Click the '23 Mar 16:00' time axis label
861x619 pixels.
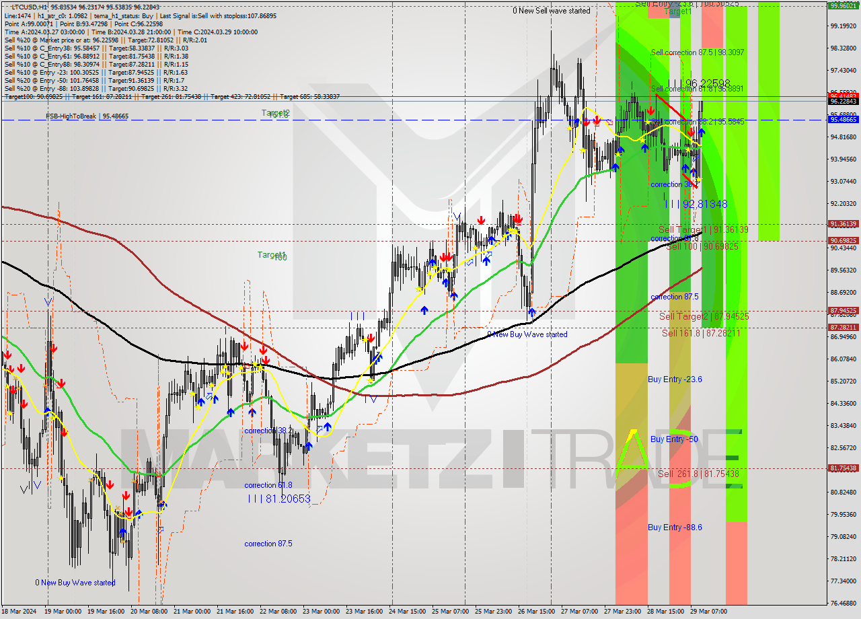pyautogui.click(x=364, y=612)
